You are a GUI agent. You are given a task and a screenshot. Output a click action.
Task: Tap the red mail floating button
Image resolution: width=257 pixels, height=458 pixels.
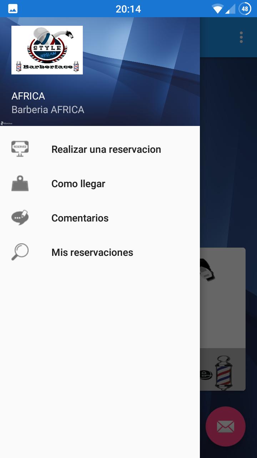click(x=226, y=427)
